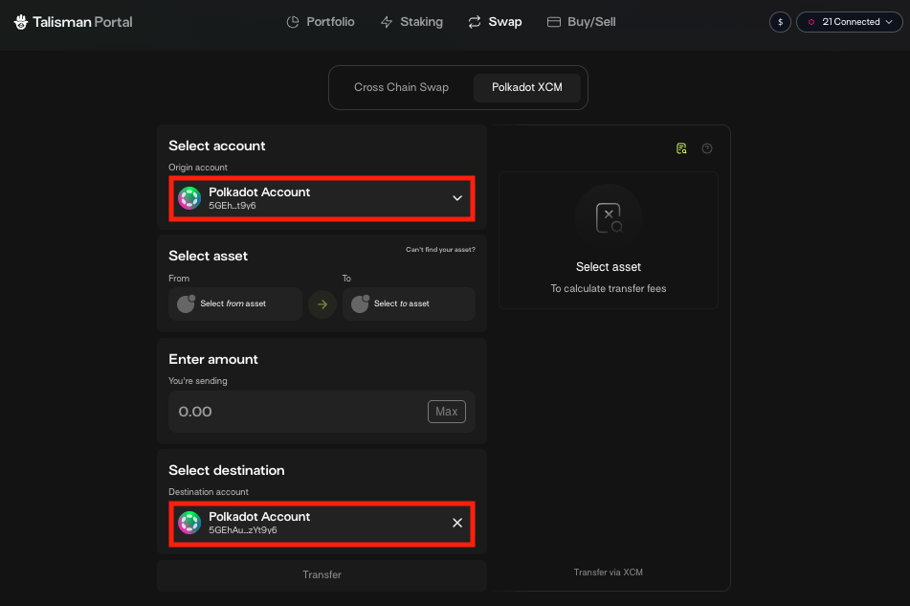The image size is (910, 606).
Task: Open the green transaction history icon
Action: [681, 148]
